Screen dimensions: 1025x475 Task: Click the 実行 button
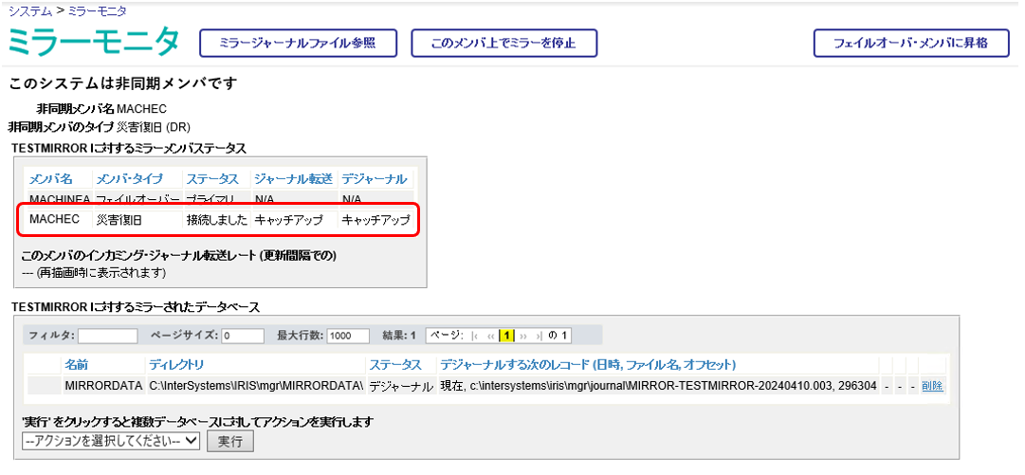pyautogui.click(x=229, y=441)
